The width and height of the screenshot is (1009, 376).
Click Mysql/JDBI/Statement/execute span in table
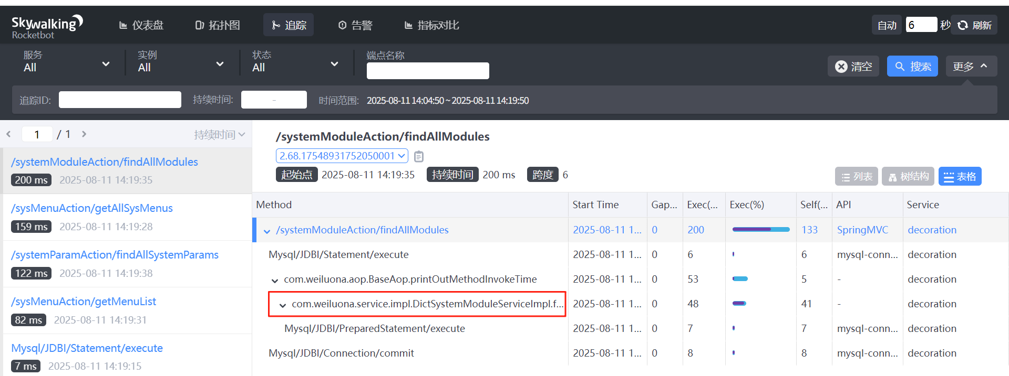click(338, 254)
